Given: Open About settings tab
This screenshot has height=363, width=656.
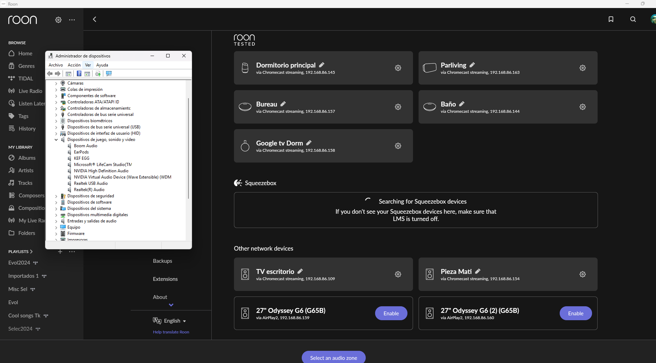Looking at the screenshot, I should 160,297.
